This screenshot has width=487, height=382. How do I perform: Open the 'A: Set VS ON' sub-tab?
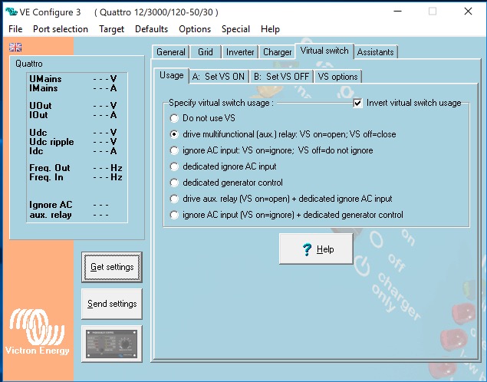219,77
